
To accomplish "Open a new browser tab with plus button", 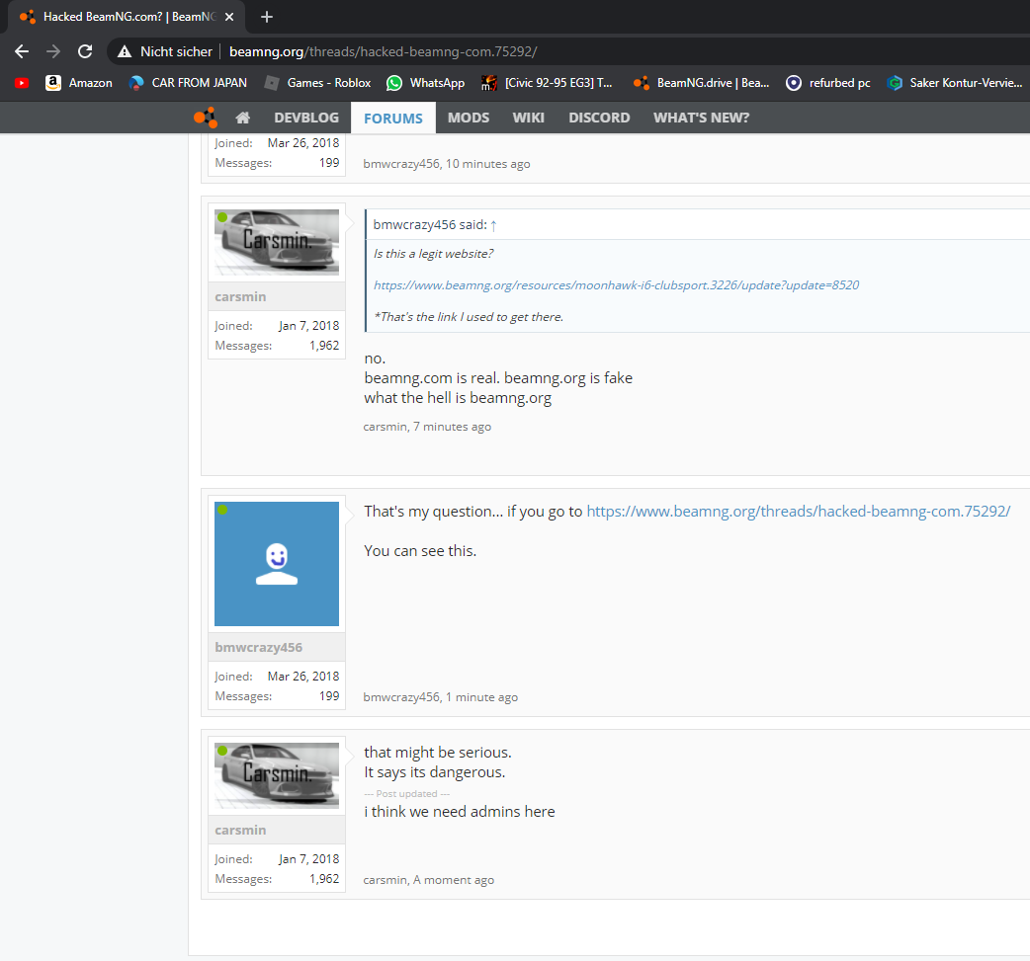I will pos(267,17).
